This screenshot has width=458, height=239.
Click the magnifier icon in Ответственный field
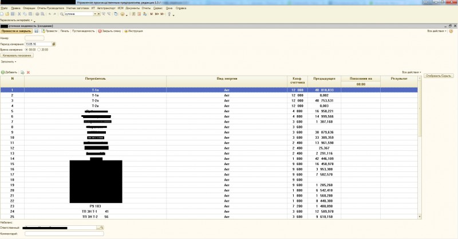[102, 228]
